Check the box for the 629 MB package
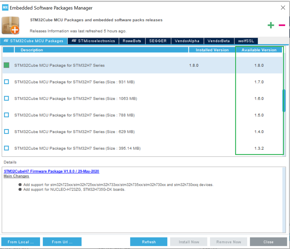Screen dimensions: 290x249 [6, 132]
